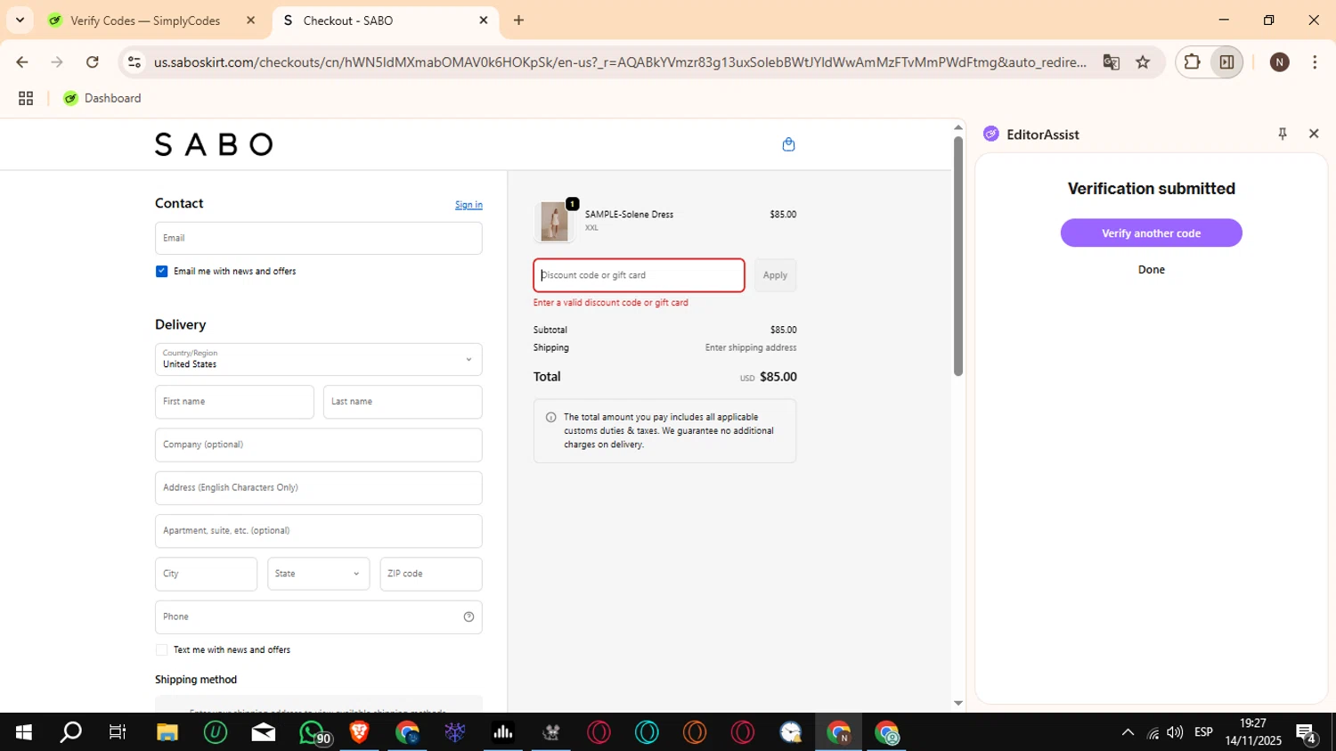Focus the Address field
The image size is (1336, 751).
319,488
